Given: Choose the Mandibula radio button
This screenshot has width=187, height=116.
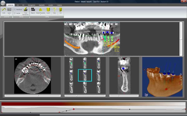Looking at the screenshot, I should pos(15,9).
